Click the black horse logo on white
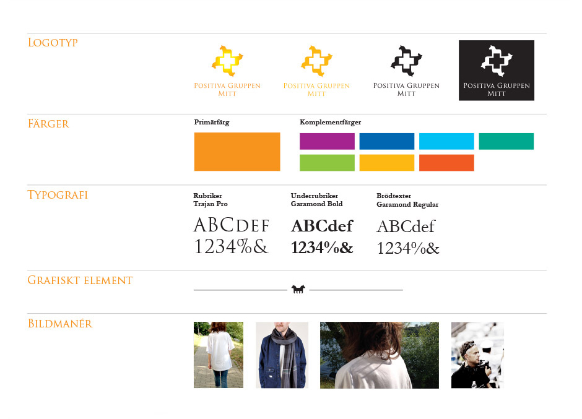The width and height of the screenshot is (582, 419). coord(406,61)
